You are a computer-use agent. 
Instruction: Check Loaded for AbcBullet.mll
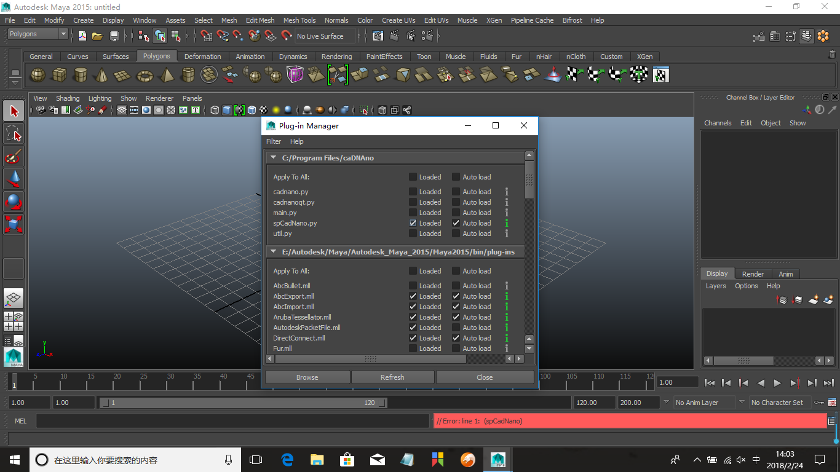tap(413, 286)
